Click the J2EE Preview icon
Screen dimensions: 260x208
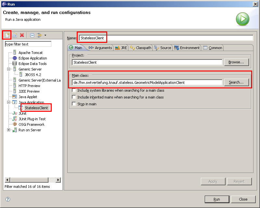pyautogui.click(x=15, y=91)
